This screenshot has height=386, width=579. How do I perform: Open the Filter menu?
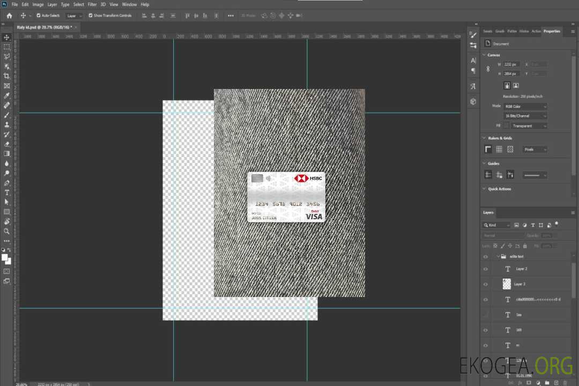92,4
